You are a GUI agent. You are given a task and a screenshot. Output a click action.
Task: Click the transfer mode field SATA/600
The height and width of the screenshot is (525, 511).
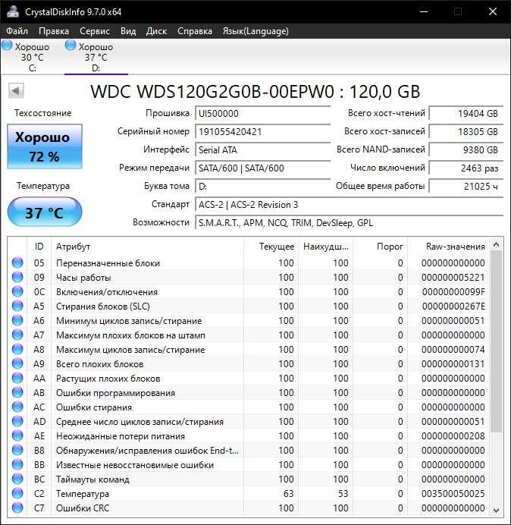coord(262,168)
